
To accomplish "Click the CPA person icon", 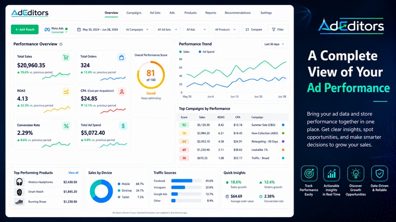I will click(x=122, y=92).
